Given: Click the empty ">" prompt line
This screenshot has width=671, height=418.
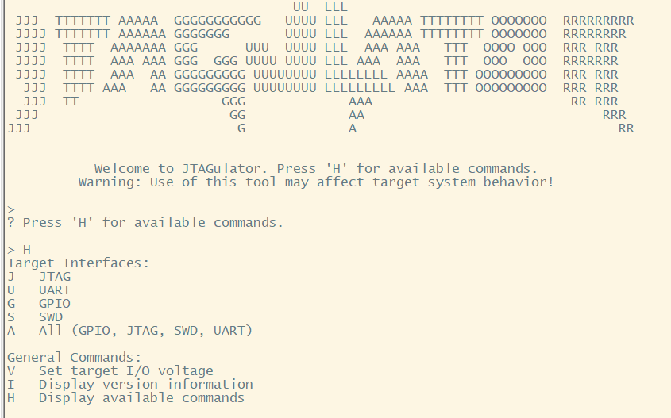Looking at the screenshot, I should [11, 209].
